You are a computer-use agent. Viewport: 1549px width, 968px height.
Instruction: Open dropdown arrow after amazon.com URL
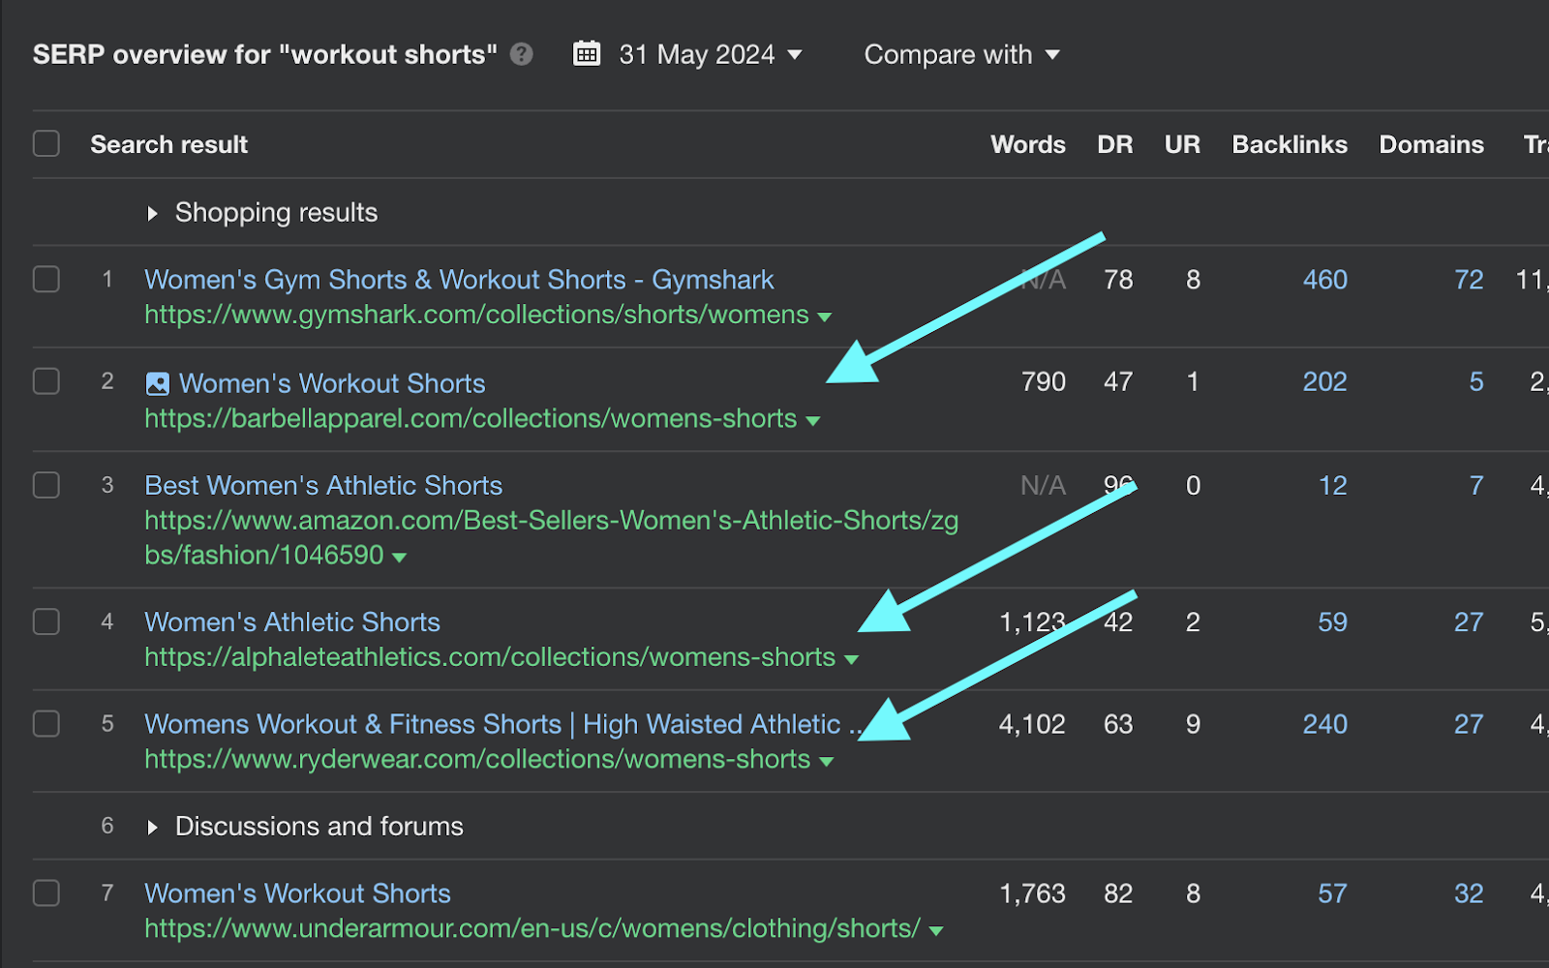(x=400, y=557)
